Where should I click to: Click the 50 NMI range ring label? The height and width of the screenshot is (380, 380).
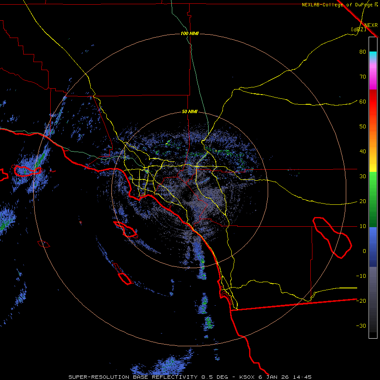click(190, 112)
